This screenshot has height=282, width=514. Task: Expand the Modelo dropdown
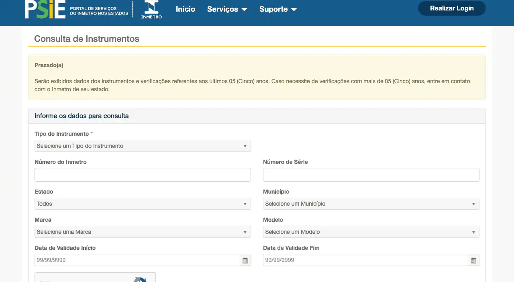click(371, 232)
